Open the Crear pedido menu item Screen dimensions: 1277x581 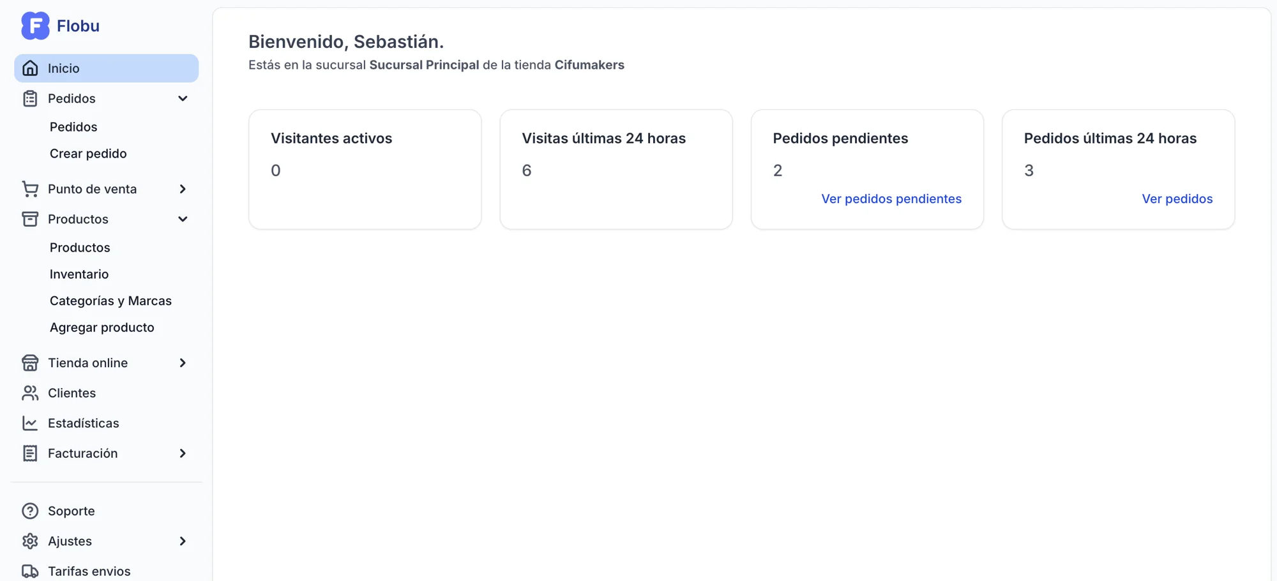[88, 153]
